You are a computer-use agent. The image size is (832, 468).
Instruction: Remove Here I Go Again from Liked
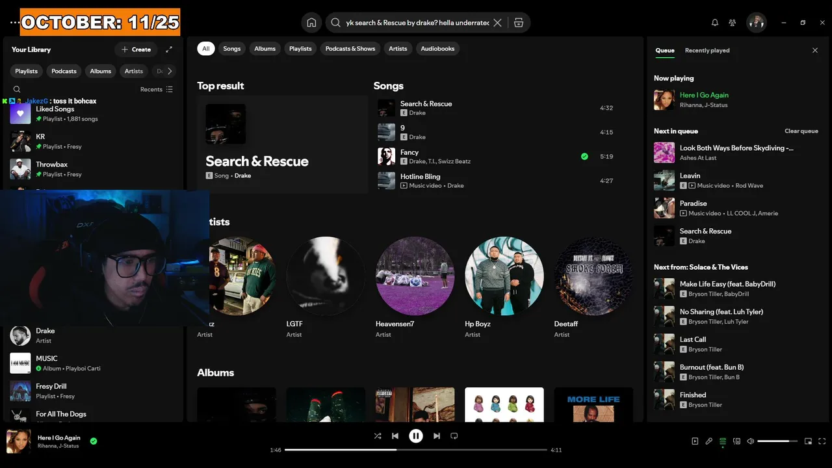[94, 441]
